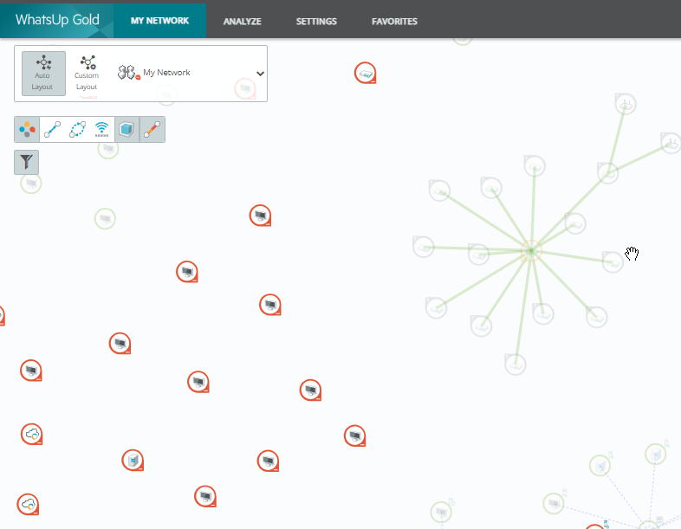The width and height of the screenshot is (681, 529).
Task: Expand the My Network group dropdown arrow
Action: tap(260, 74)
